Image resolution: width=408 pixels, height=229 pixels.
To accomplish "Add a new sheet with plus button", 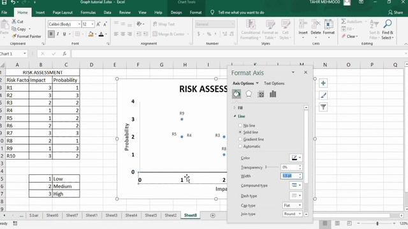I will click(x=212, y=216).
